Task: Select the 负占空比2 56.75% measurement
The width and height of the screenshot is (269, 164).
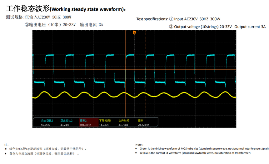Action: point(47,122)
